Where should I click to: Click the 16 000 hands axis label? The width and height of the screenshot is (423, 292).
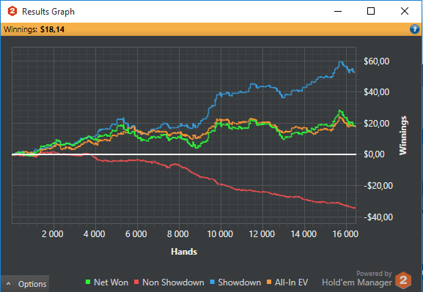click(345, 233)
